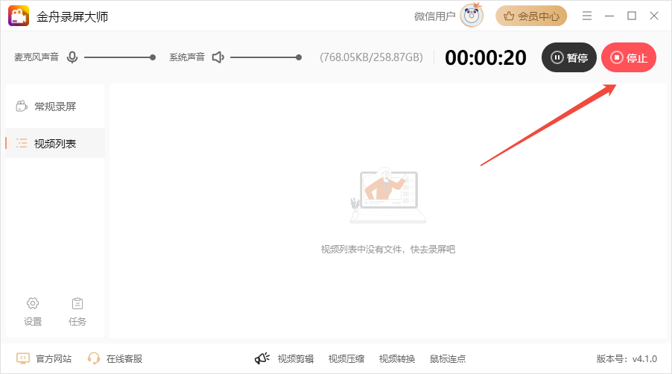This screenshot has height=374, width=672.
Task: Click the 版本号：v4.1.0 version text
Action: 627,358
